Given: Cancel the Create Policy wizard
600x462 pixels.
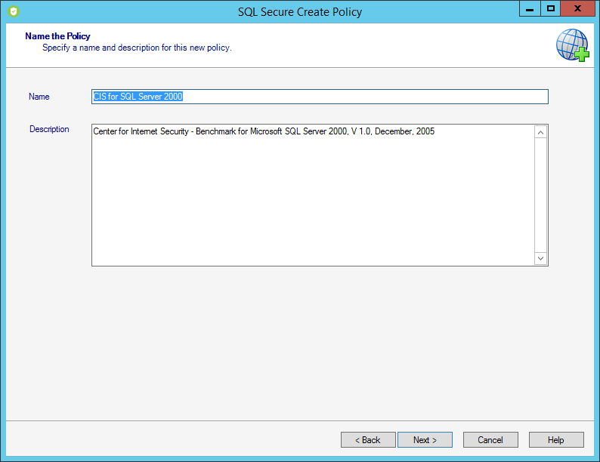Looking at the screenshot, I should (490, 440).
